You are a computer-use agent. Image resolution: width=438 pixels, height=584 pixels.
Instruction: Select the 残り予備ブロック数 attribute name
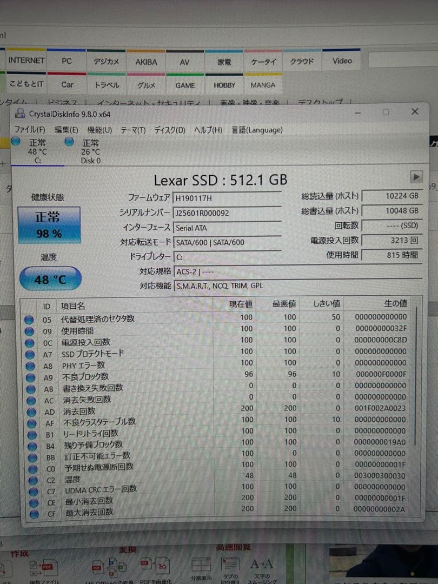(93, 444)
